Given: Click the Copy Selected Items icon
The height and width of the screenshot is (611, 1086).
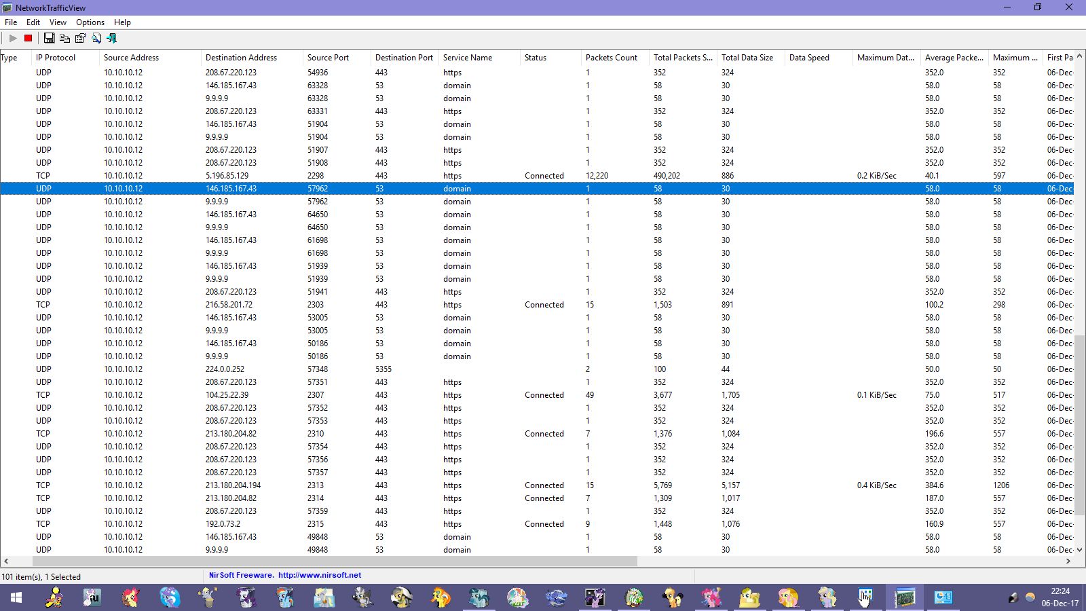Looking at the screenshot, I should 65,39.
